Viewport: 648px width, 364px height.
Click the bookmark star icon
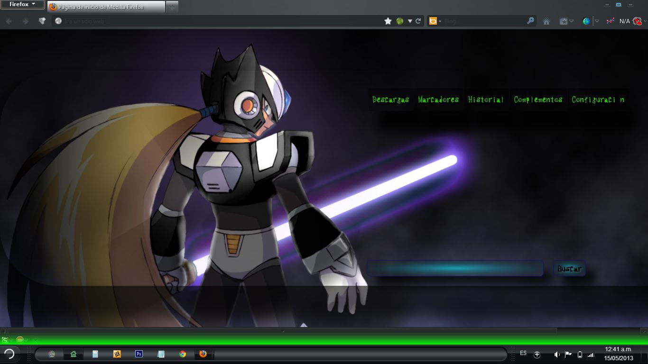[x=388, y=21]
